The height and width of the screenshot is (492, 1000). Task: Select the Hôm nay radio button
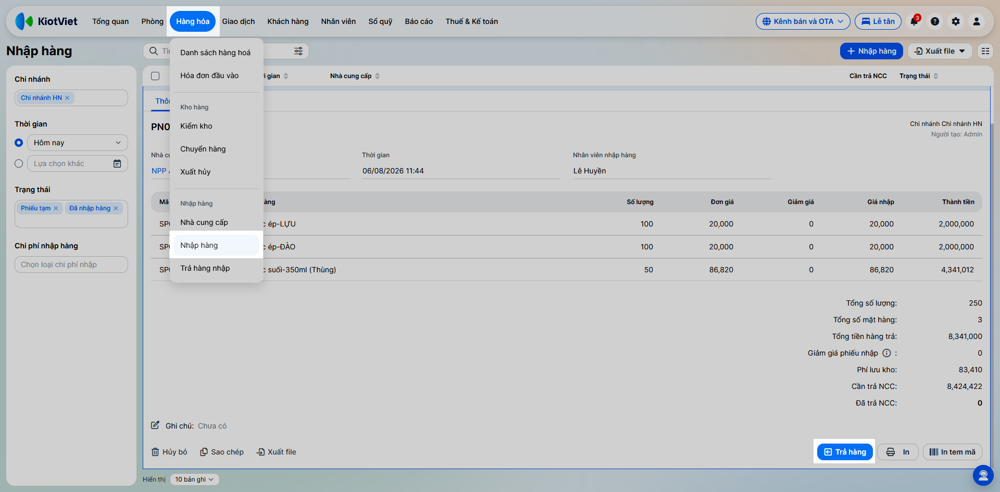19,143
